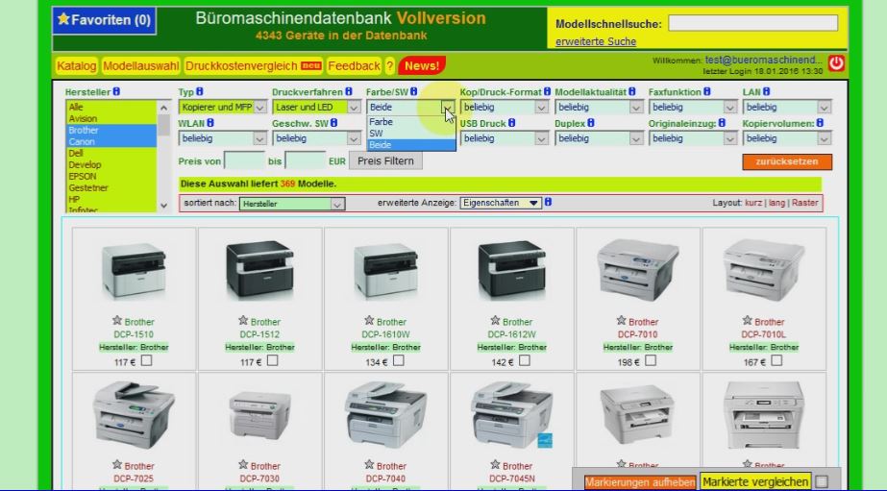Open the Typ dropdown showing Kopierer und MFP
This screenshot has width=887, height=491.
tap(222, 107)
